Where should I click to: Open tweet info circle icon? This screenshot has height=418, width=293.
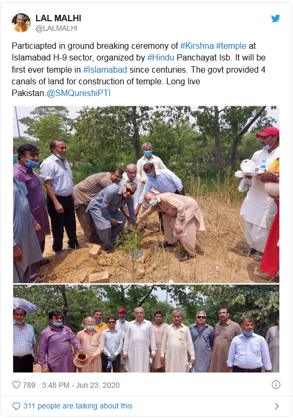pos(276,385)
